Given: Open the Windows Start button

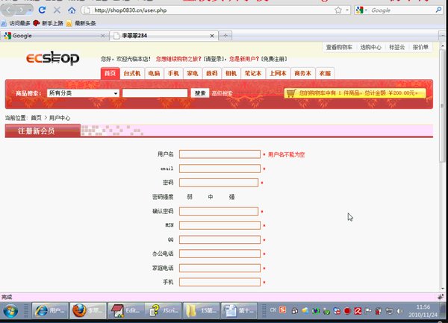Looking at the screenshot, I should tap(10, 311).
